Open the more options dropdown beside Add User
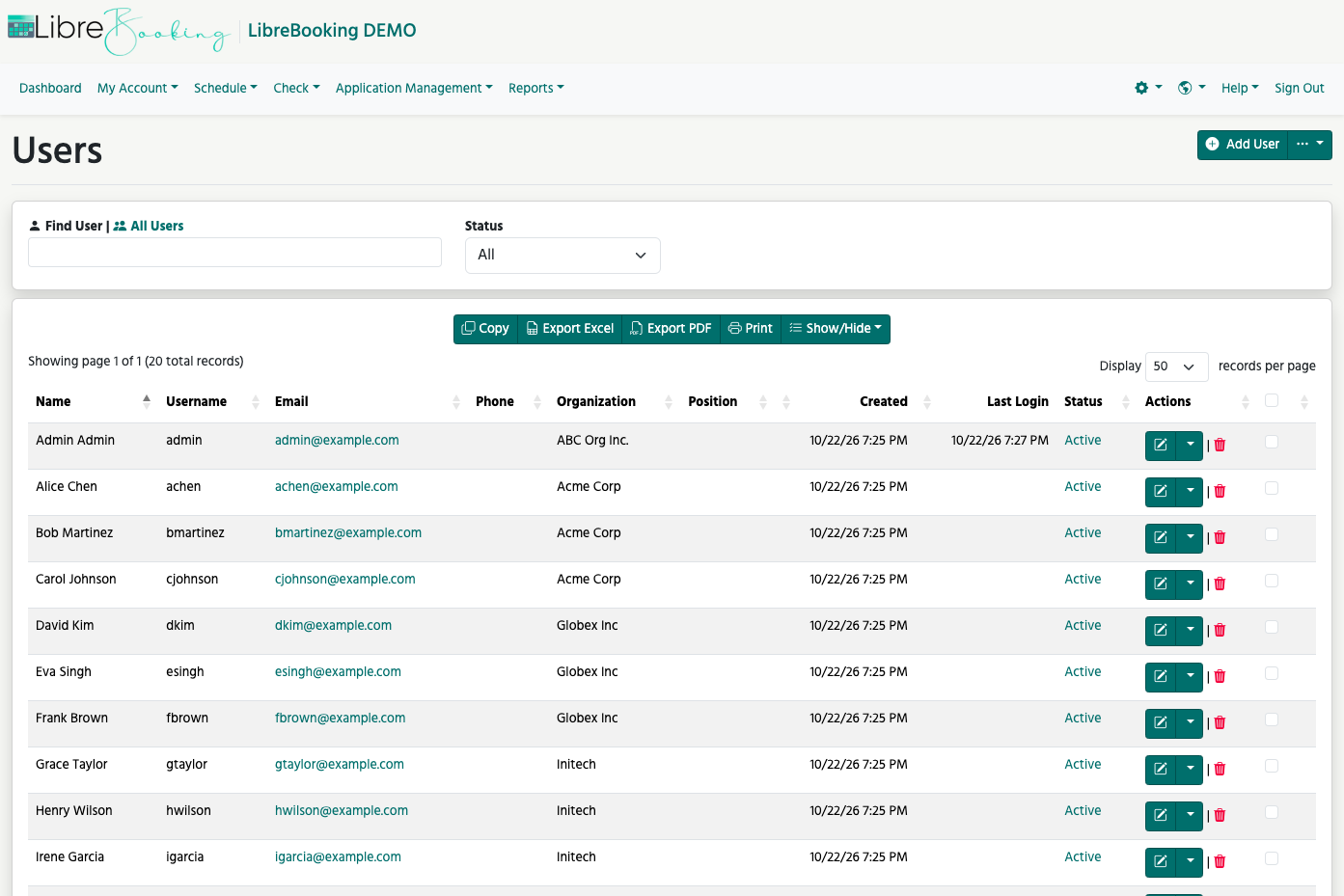1344x896 pixels. (x=1310, y=145)
